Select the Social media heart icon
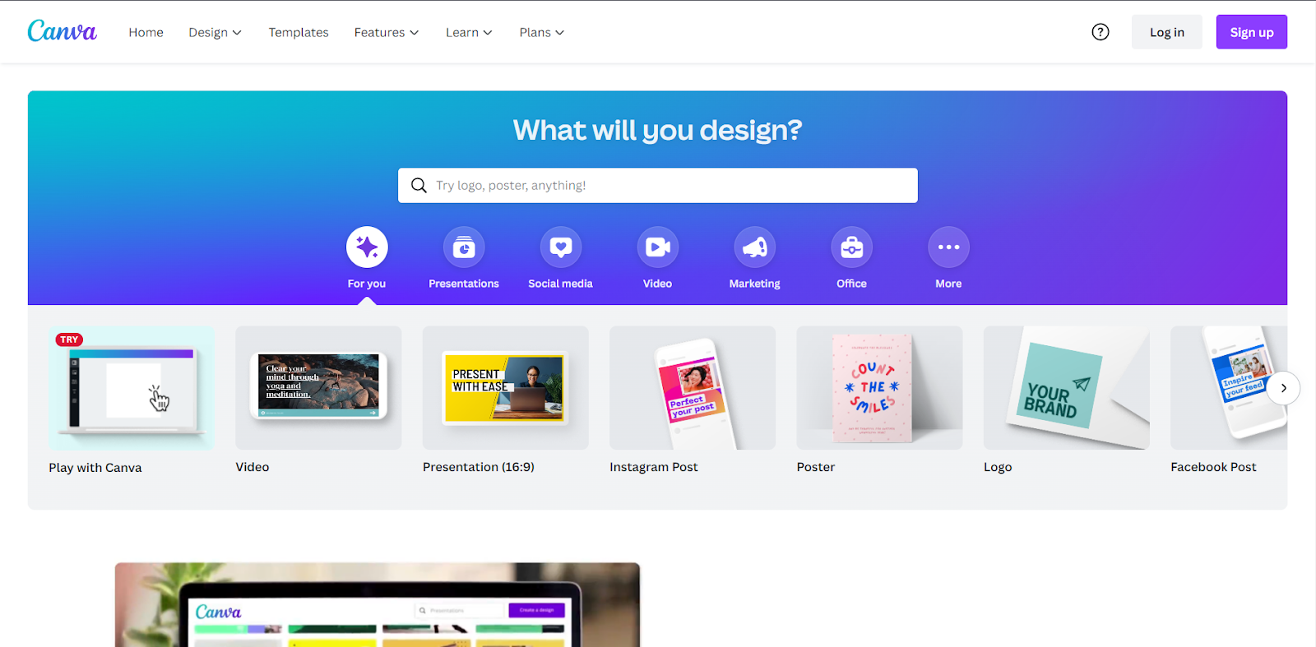The width and height of the screenshot is (1316, 647). [x=561, y=247]
